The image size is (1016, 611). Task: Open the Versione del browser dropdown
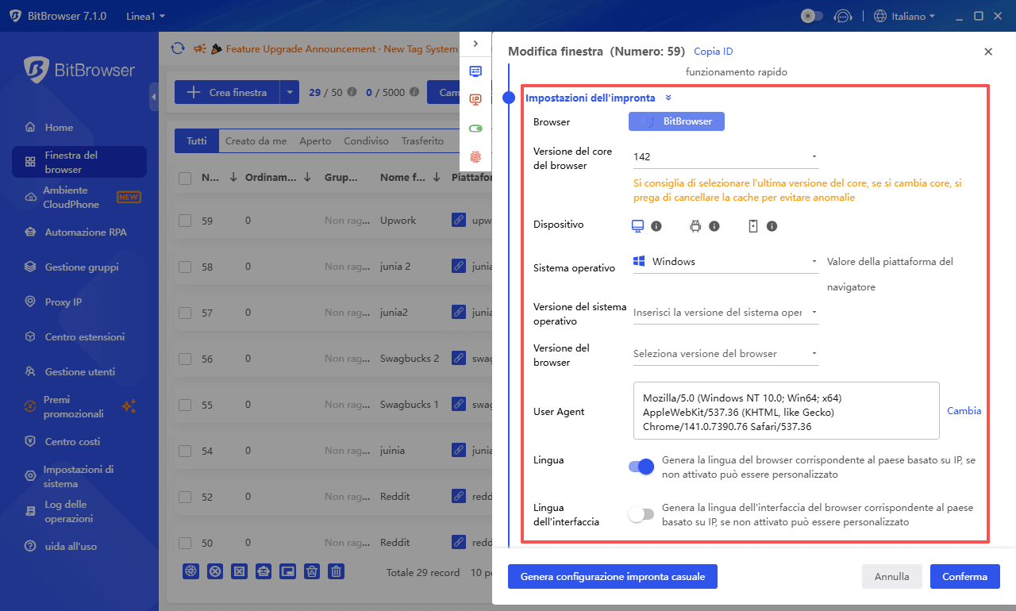(x=725, y=354)
